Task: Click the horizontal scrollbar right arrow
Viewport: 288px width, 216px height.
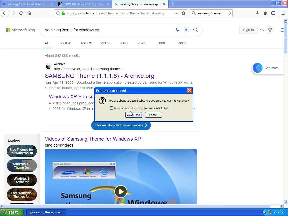Action: (281, 206)
